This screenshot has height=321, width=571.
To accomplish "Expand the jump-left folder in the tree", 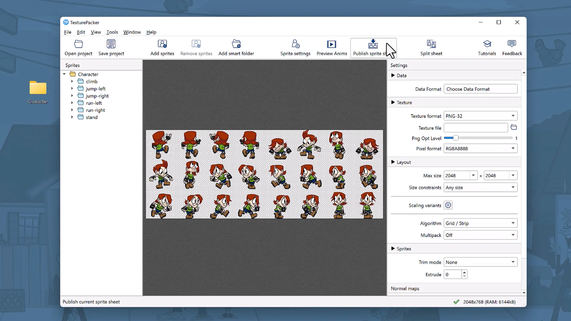I will point(72,89).
